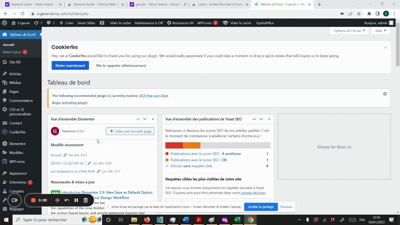This screenshot has height=225, width=400.
Task: Move Yoast SEO widget up
Action: click(x=254, y=119)
